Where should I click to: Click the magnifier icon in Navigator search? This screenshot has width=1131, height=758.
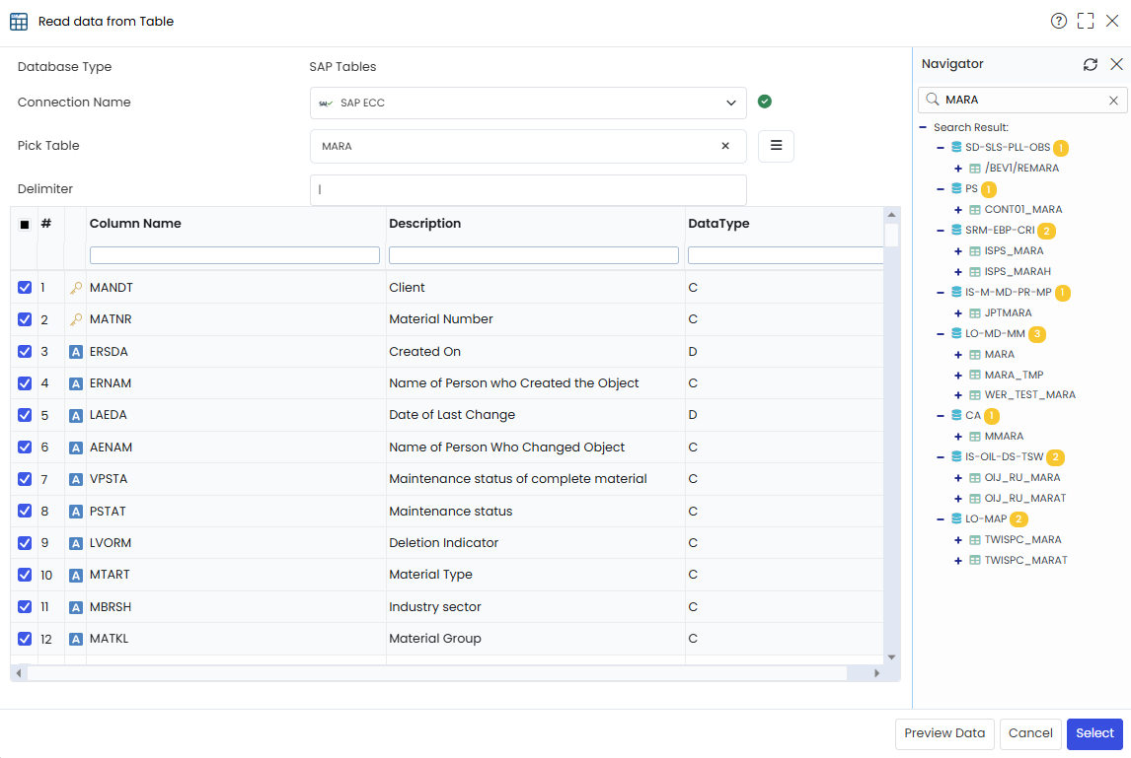pos(932,100)
